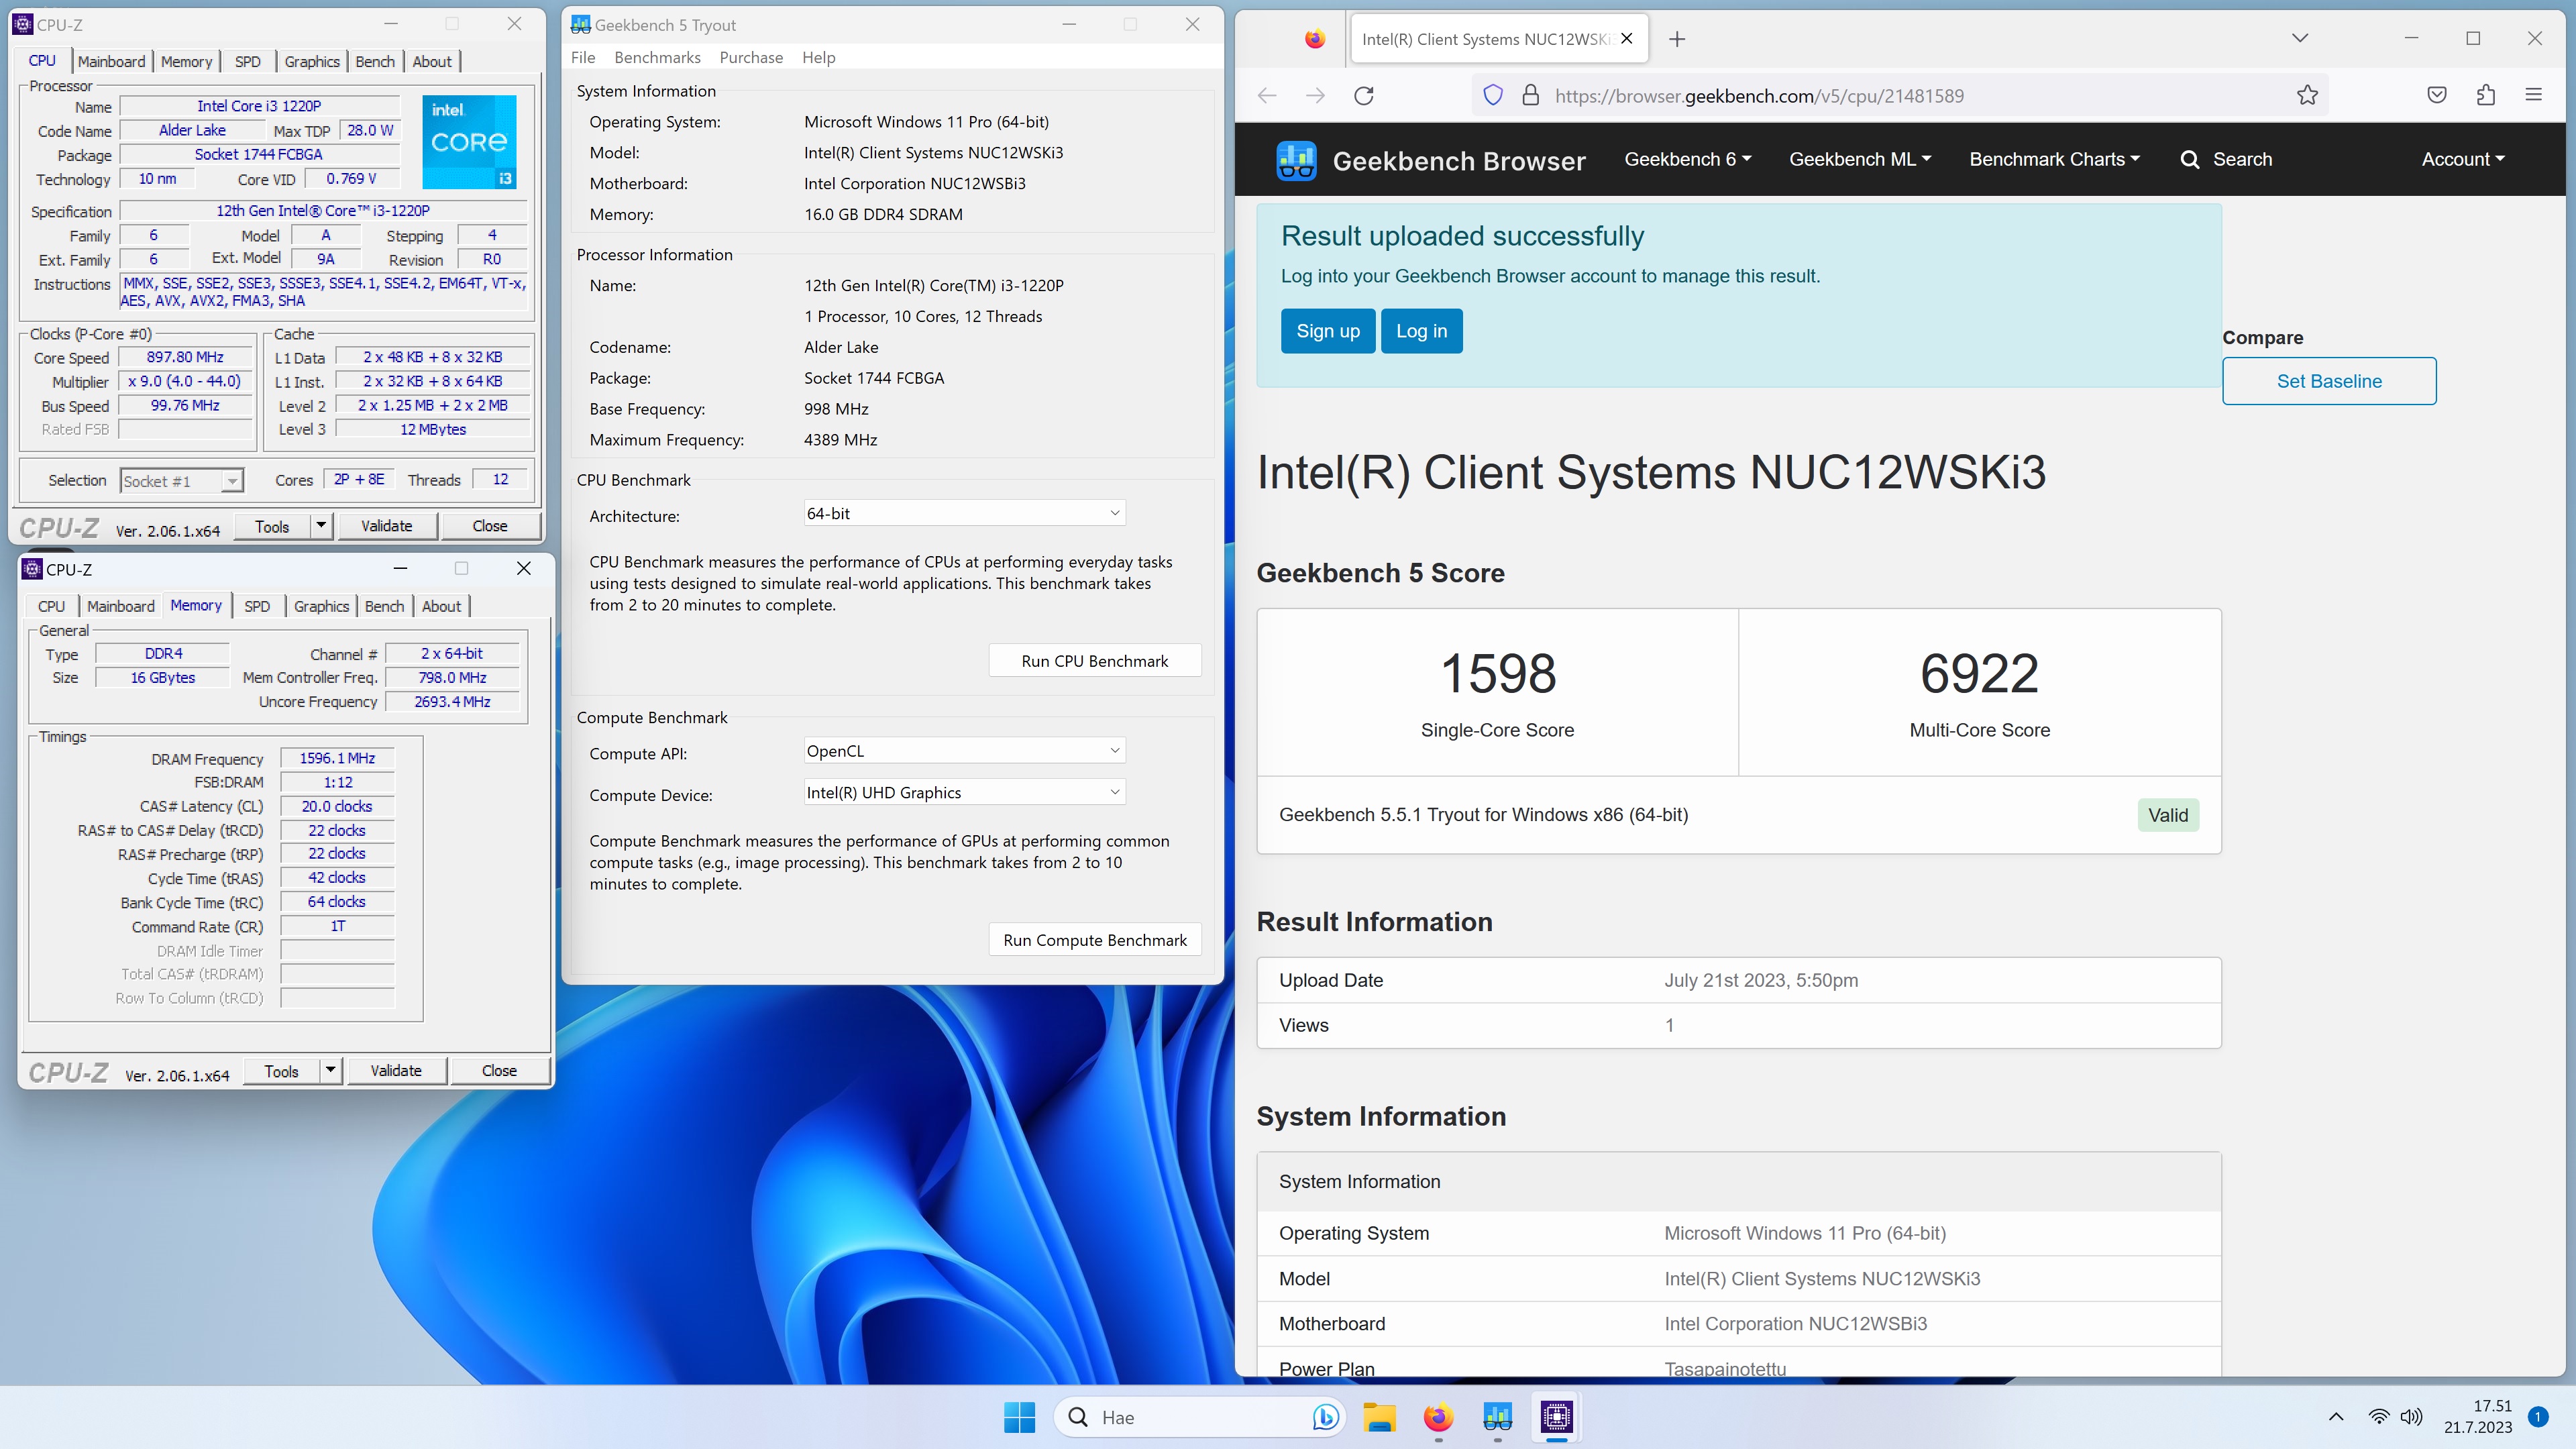Click the 1598 Single-Core Score value
Viewport: 2576px width, 1449px height.
(1498, 673)
